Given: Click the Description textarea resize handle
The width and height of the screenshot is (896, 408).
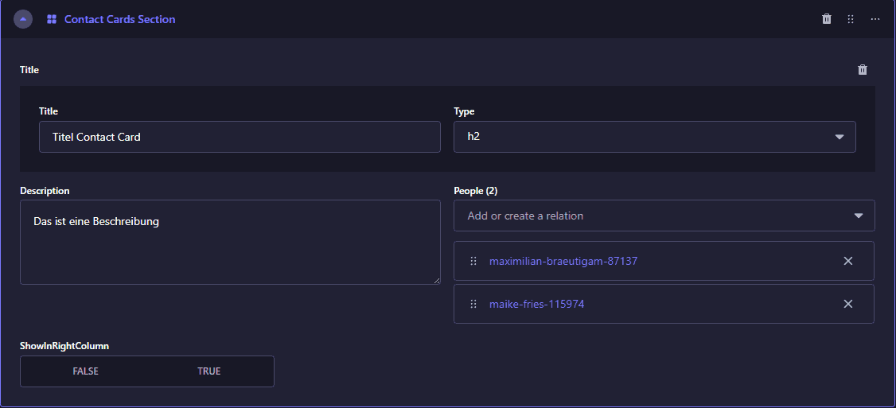Looking at the screenshot, I should pos(436,280).
